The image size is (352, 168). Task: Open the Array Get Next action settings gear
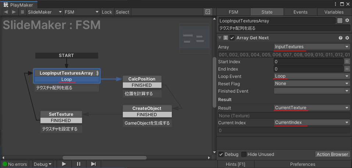(x=347, y=38)
